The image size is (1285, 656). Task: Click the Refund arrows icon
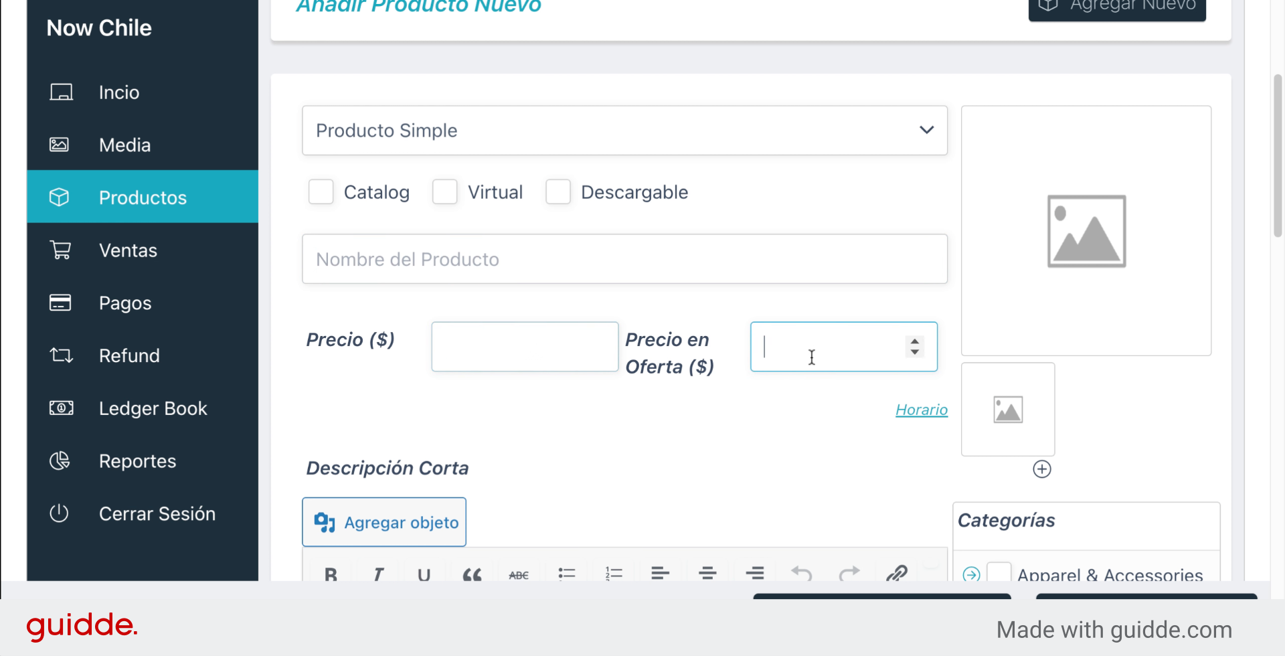point(61,355)
